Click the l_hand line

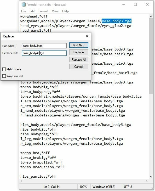pyautogui.click(x=73, y=111)
